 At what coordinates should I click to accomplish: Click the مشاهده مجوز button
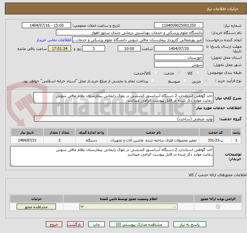36,207
